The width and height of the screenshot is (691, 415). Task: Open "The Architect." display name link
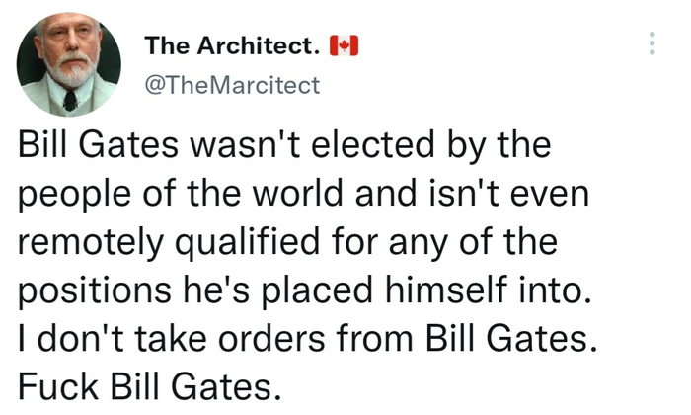(232, 44)
